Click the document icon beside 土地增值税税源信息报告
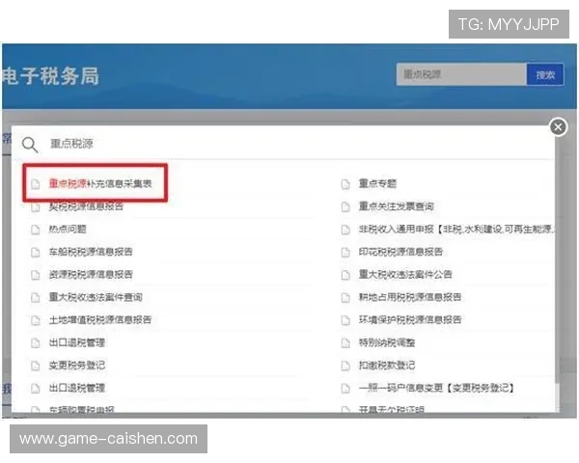 (36, 320)
